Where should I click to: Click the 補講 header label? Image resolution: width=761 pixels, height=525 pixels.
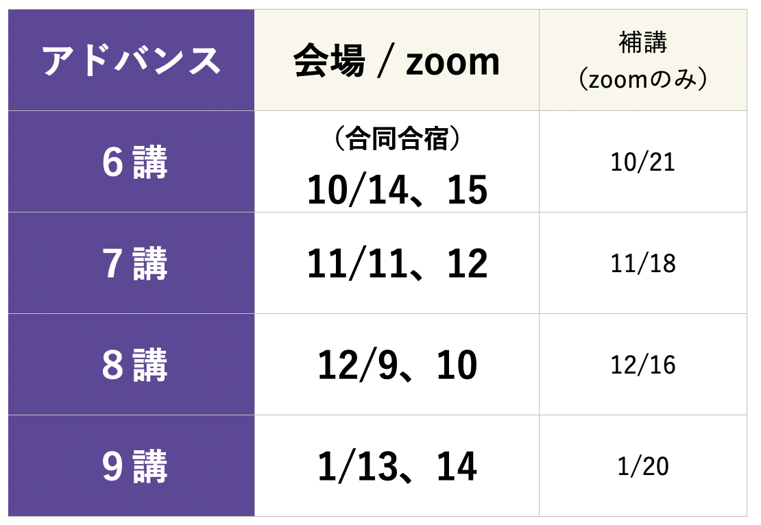[642, 43]
